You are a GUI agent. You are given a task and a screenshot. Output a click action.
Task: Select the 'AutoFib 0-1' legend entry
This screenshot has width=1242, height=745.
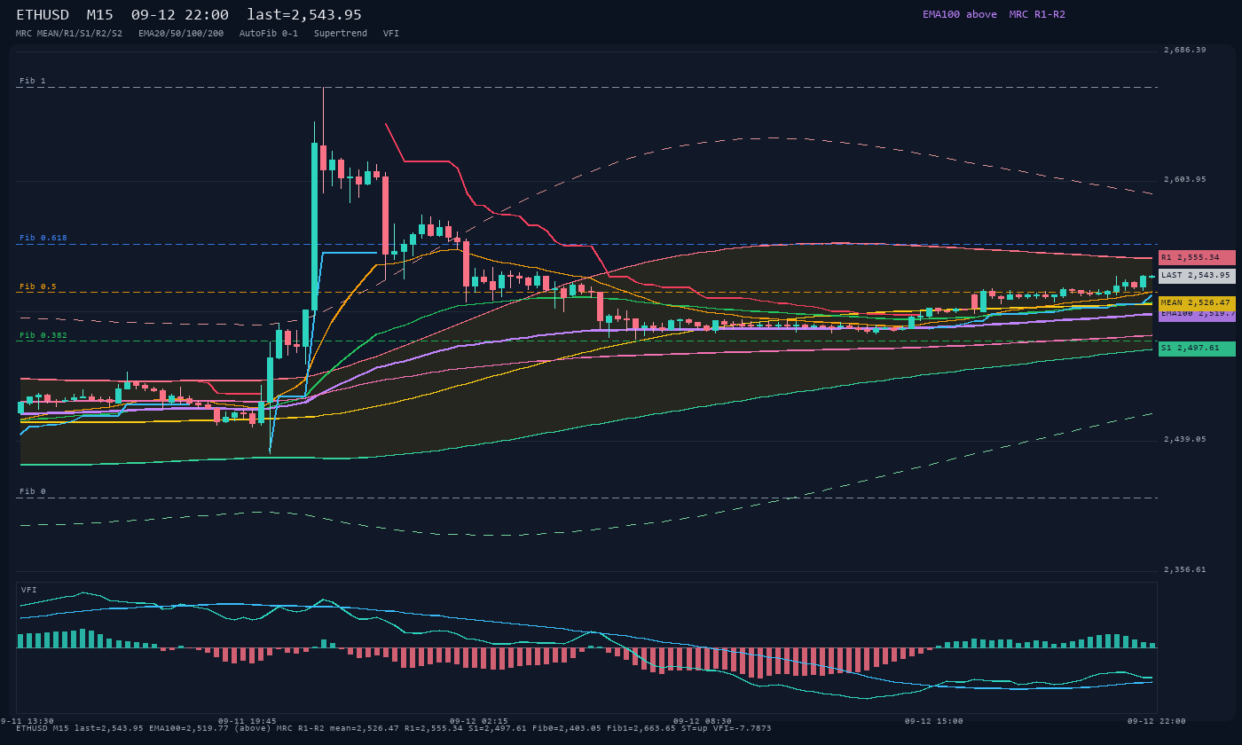coord(269,33)
